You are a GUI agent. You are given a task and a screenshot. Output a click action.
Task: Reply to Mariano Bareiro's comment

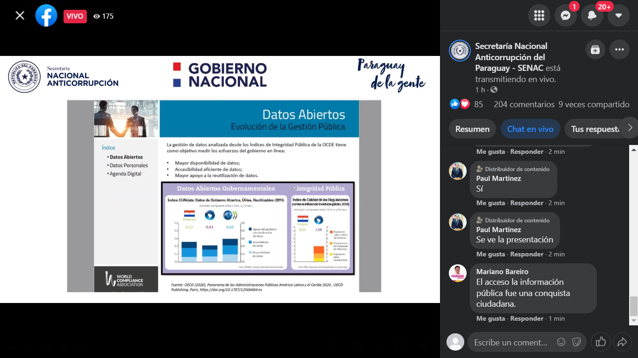pyautogui.click(x=527, y=318)
